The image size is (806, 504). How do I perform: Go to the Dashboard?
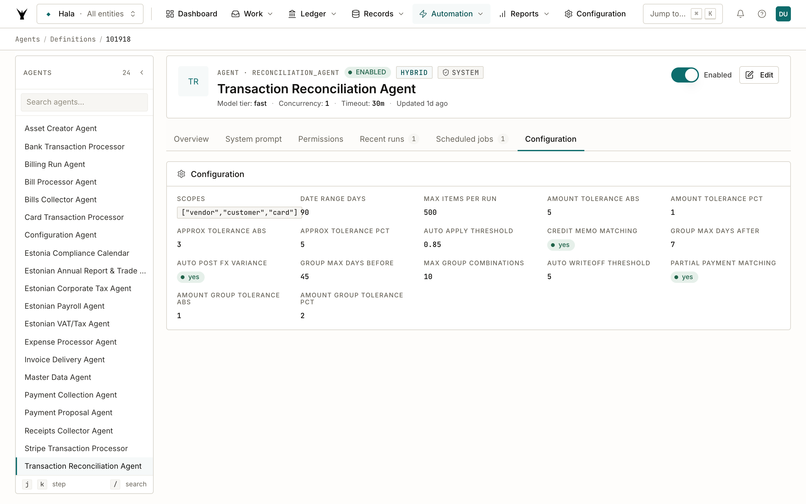pos(191,14)
